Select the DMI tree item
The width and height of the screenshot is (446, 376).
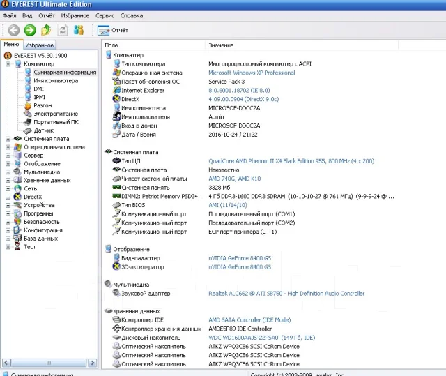[39, 89]
